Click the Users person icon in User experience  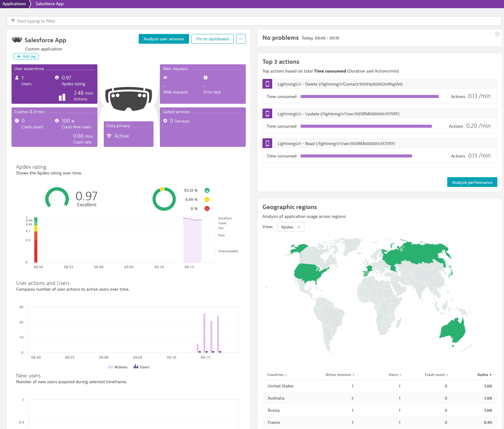(17, 78)
